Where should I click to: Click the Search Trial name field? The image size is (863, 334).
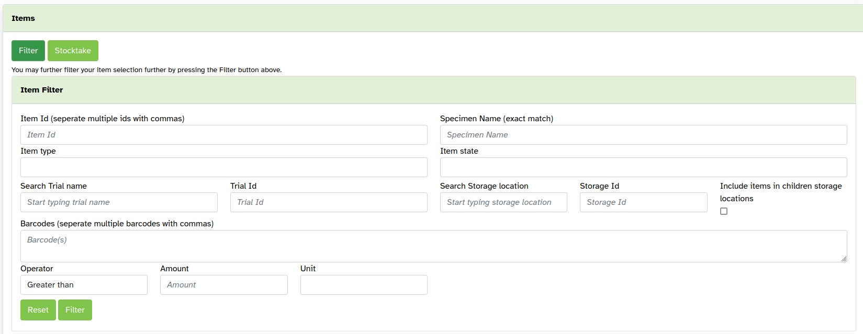pyautogui.click(x=119, y=202)
